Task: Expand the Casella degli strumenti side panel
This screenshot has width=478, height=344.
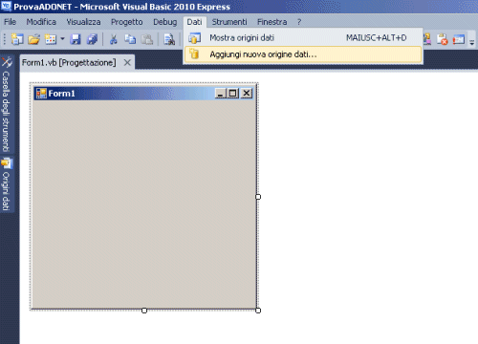Action: click(x=7, y=104)
